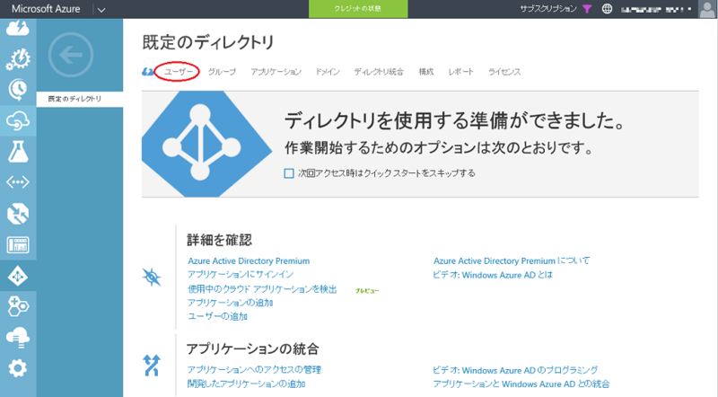
Task: Click the large Active Directory diamond logo
Action: point(206,144)
